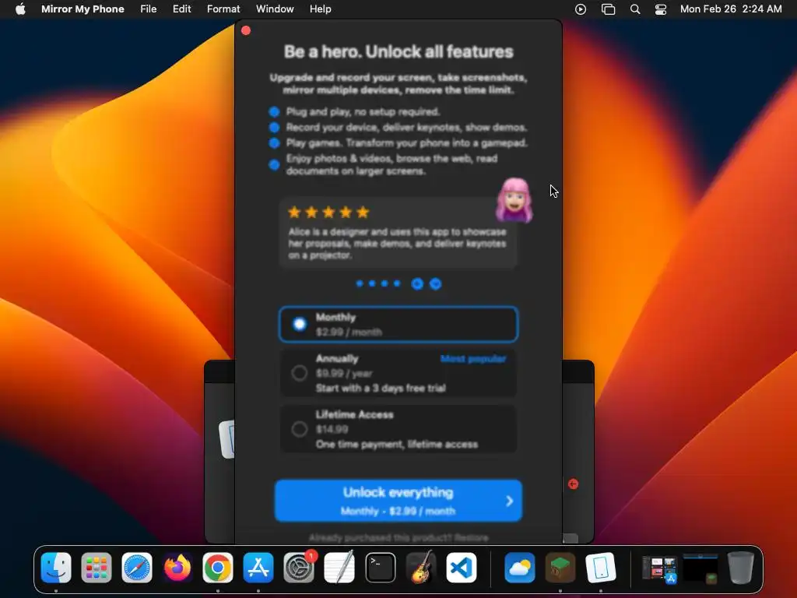Click the date and time in menu bar
797x598 pixels.
point(731,9)
